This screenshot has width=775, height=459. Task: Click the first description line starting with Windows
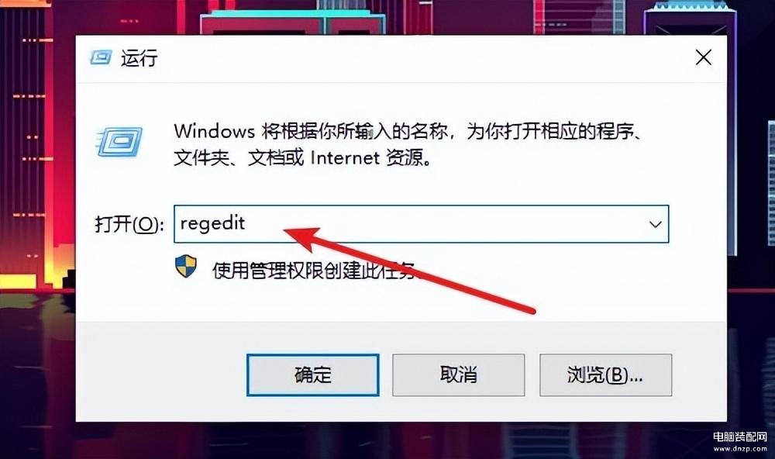408,132
